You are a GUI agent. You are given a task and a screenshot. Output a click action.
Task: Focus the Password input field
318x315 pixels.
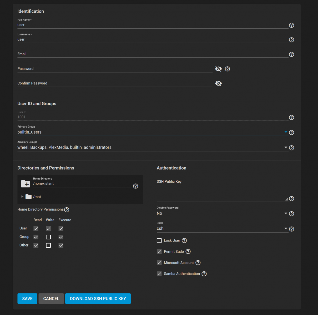point(115,69)
